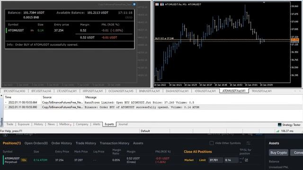Select the BNBUSDT.fut,M1 chart tab
This screenshot has height=170, width=303.
(150, 91)
